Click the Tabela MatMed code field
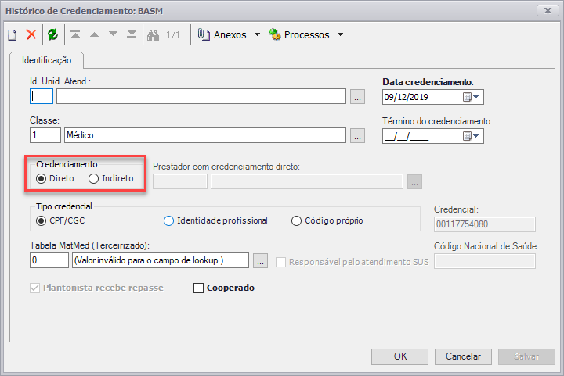564x376 pixels. click(49, 260)
